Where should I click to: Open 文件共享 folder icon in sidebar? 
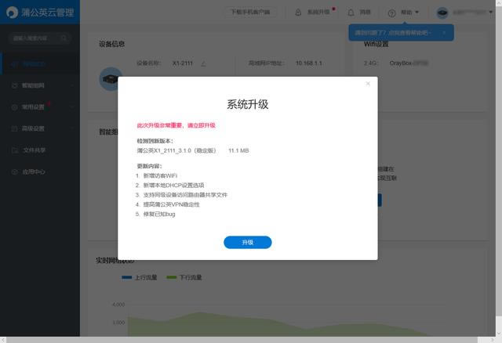pyautogui.click(x=14, y=150)
